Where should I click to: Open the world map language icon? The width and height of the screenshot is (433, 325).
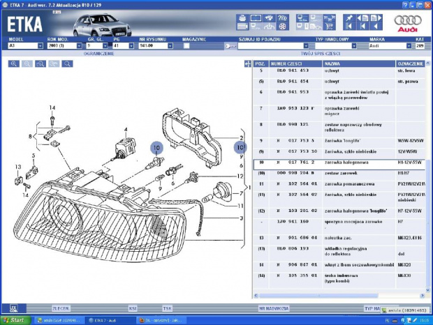270,18
